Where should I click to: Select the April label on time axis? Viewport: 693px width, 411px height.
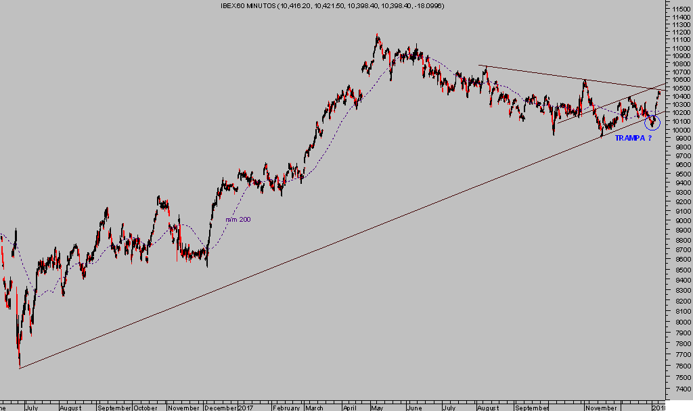(x=349, y=408)
